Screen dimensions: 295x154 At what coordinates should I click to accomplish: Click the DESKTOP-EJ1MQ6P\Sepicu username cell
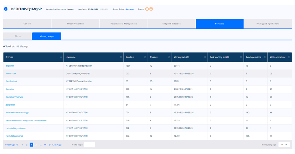[78, 74]
